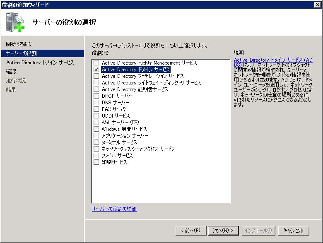Viewport: 323px width, 243px height.
Task: Enable the DHCP サーバー role checkbox
Action: pyautogui.click(x=96, y=96)
